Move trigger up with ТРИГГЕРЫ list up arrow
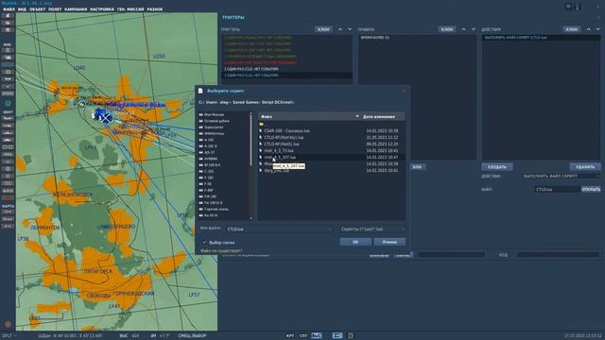This screenshot has height=340, width=605. coord(340,29)
